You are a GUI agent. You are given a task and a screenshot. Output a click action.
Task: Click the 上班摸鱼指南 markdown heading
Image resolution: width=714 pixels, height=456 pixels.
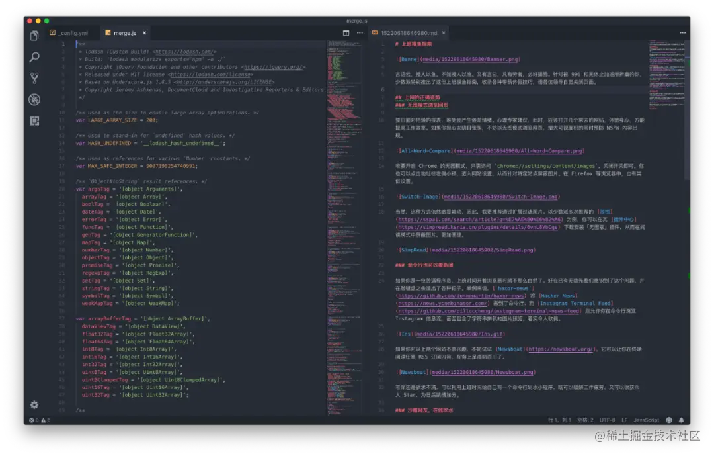point(413,44)
